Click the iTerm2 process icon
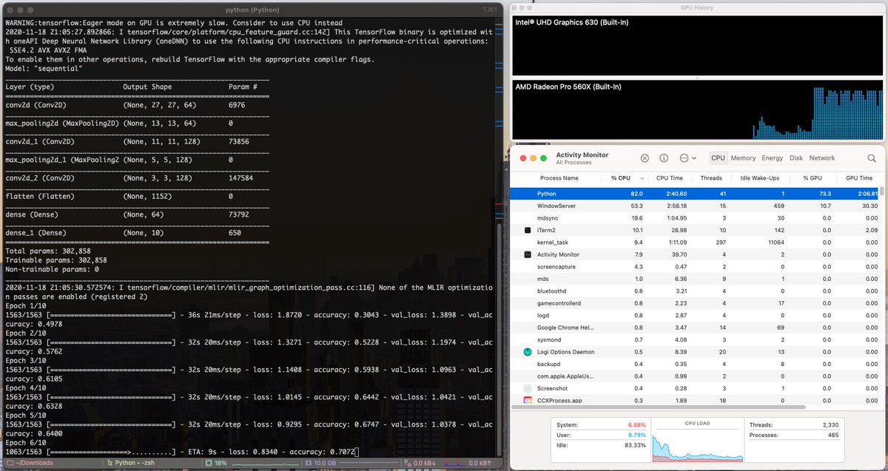This screenshot has width=888, height=471. click(528, 230)
